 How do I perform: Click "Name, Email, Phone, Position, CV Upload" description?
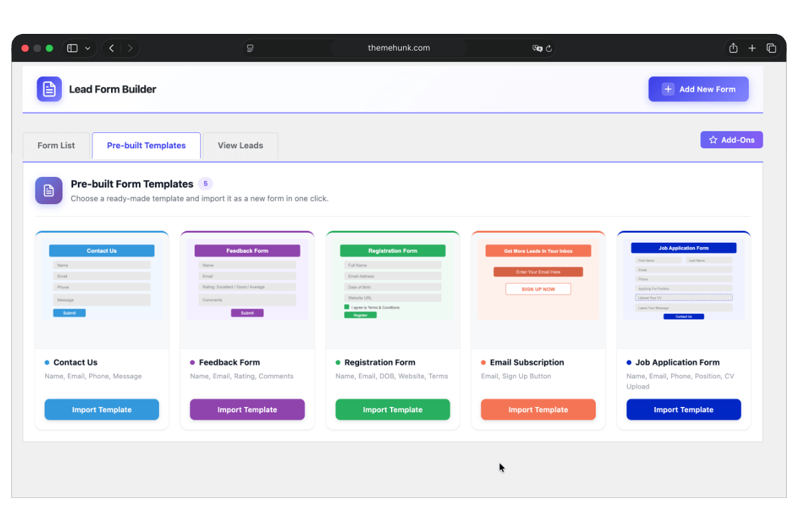point(680,381)
